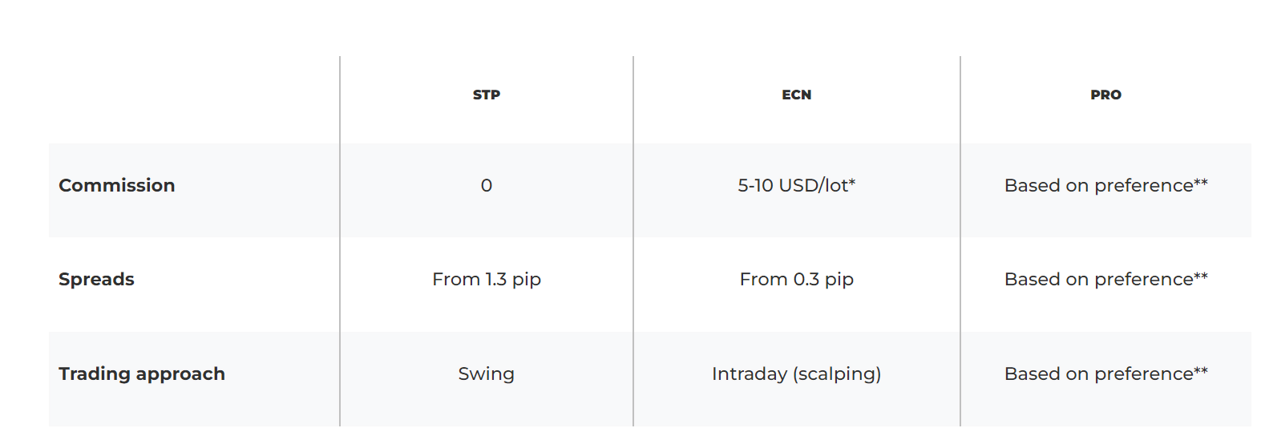This screenshot has height=428, width=1265.
Task: Click PRO trading approach Based on preference**
Action: (x=1106, y=373)
